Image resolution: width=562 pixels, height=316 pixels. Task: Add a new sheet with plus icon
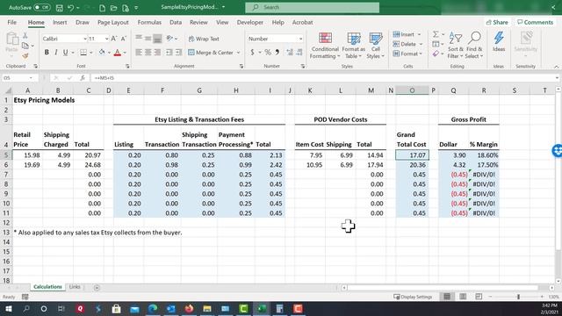coord(97,287)
